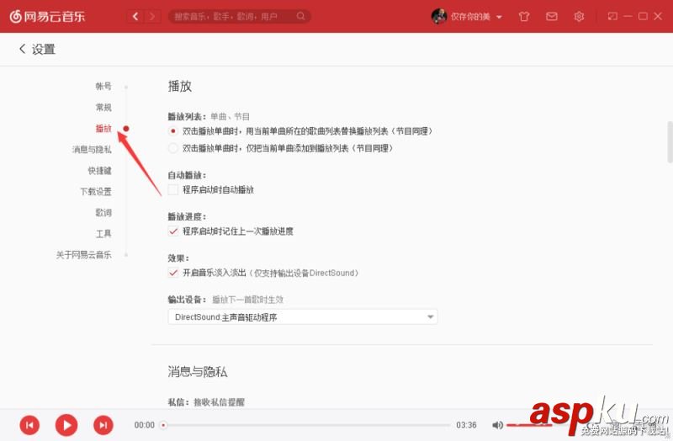Enable 程序启动时自动播放 checkbox
The height and width of the screenshot is (441, 673).
(x=173, y=189)
